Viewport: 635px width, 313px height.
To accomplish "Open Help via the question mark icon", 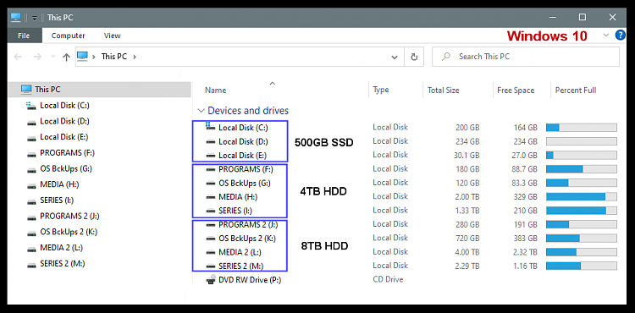I will tap(620, 36).
